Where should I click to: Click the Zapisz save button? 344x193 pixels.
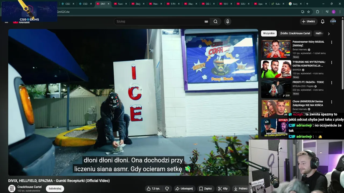(x=205, y=189)
